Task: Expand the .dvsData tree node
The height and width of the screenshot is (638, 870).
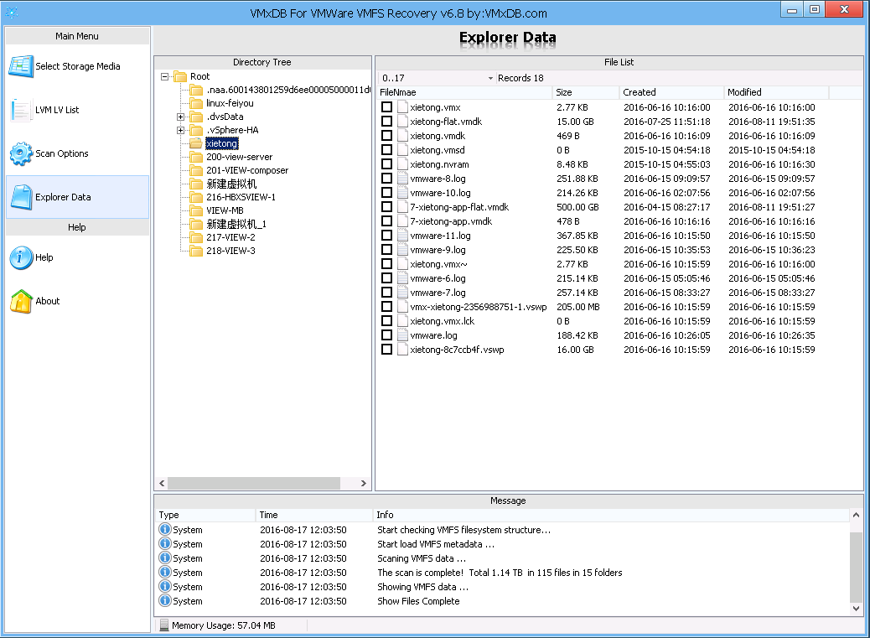Action: [180, 117]
